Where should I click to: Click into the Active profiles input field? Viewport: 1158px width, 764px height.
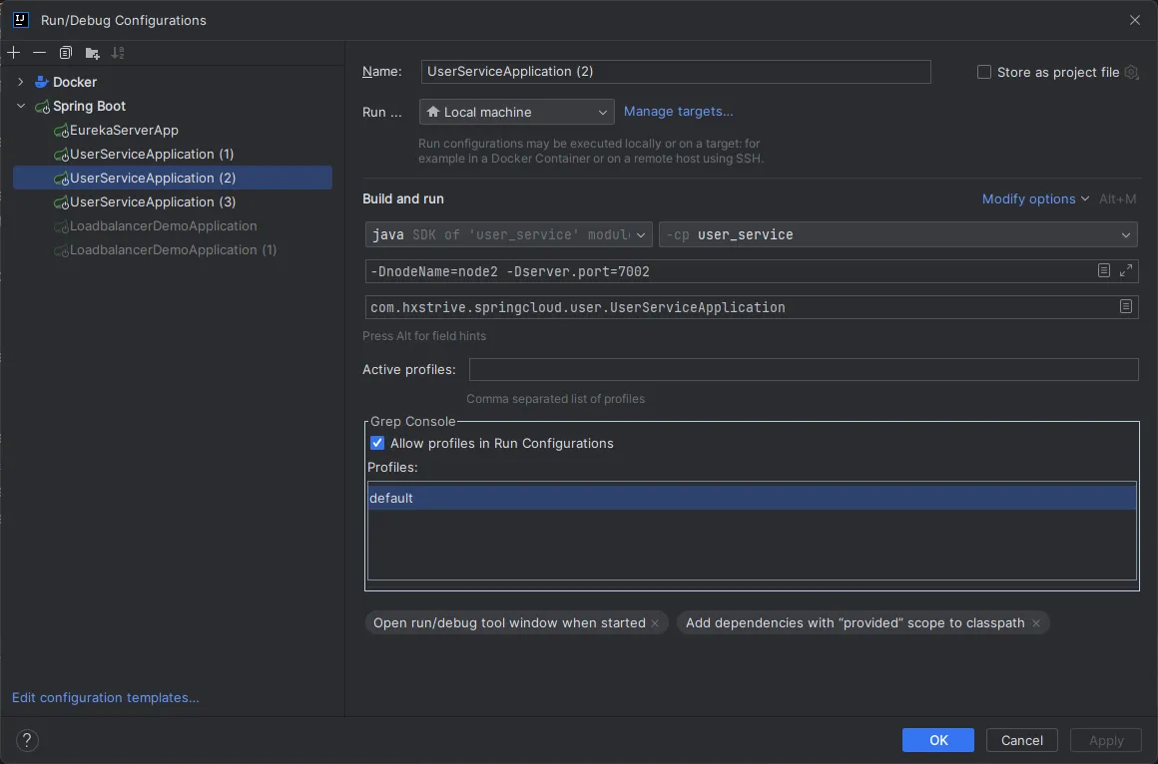tap(803, 370)
